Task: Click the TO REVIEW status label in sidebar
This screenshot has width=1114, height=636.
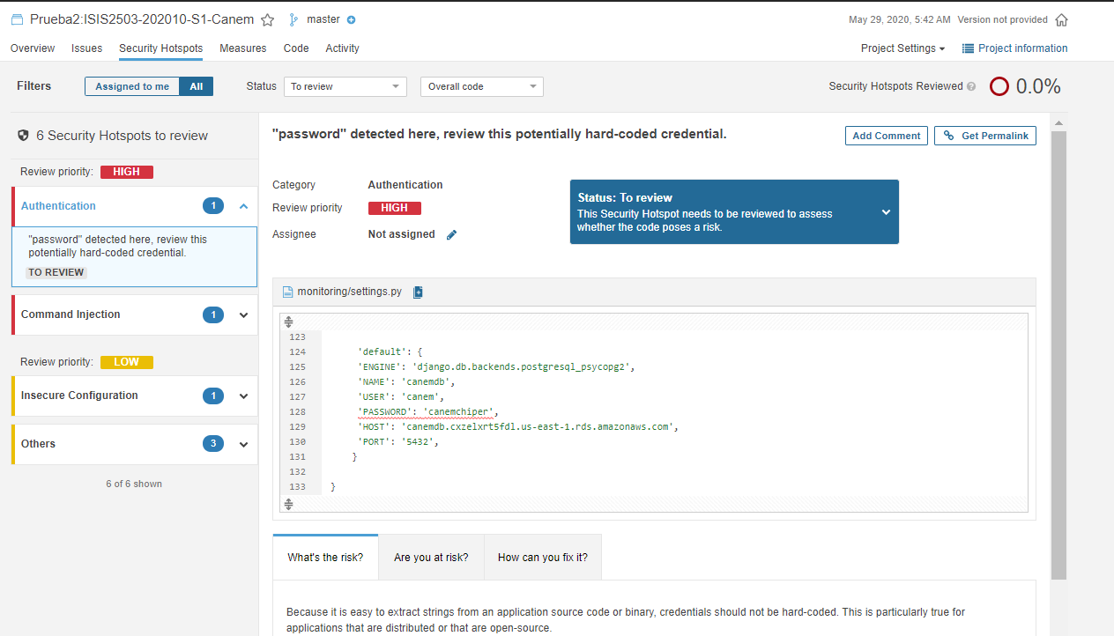Action: 56,272
